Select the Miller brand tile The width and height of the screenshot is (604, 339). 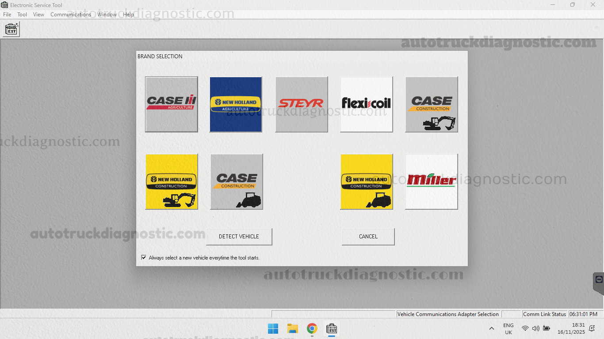pyautogui.click(x=431, y=181)
